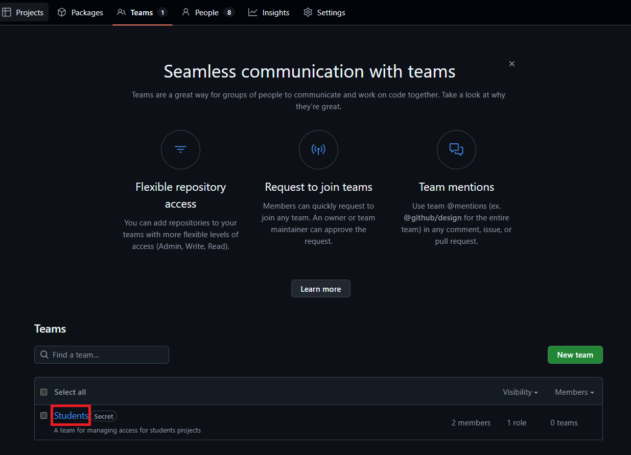Viewport: 631px width, 455px height.
Task: Click the Learn more button
Action: pyautogui.click(x=320, y=288)
